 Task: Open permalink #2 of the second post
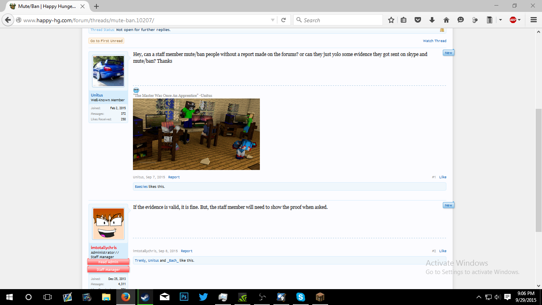434,251
